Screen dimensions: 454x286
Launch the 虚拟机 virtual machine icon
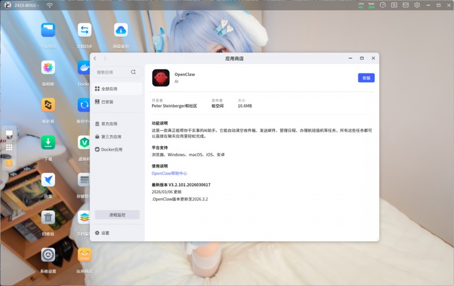tap(83, 142)
